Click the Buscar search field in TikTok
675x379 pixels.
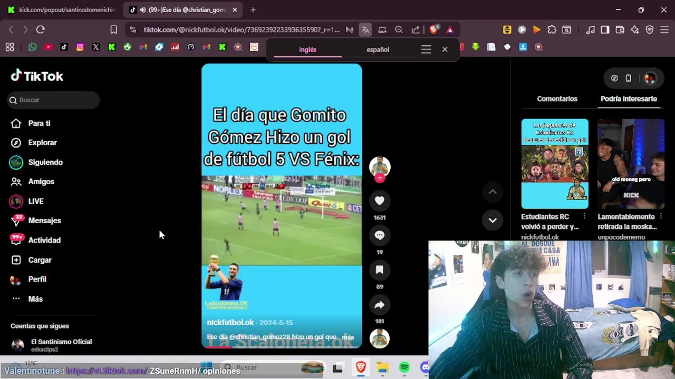click(54, 100)
